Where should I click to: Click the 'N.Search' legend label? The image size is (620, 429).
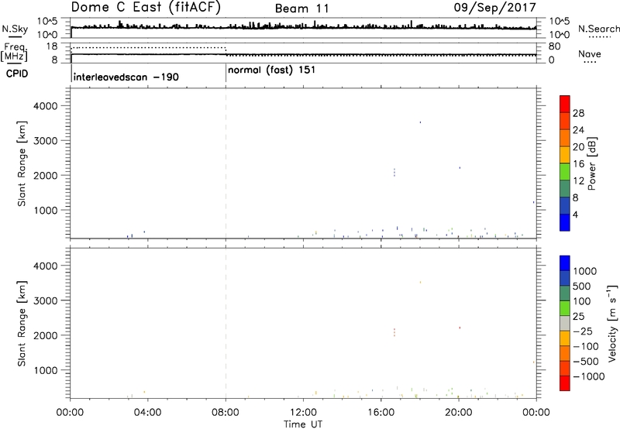598,29
